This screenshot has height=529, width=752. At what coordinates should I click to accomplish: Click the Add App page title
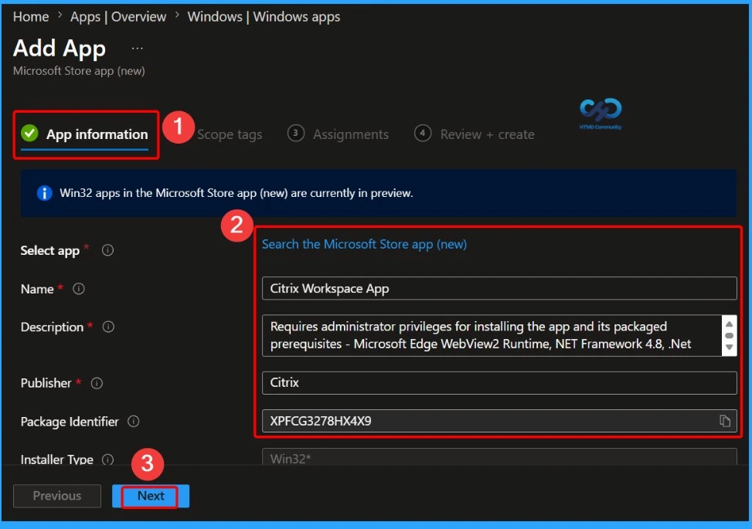60,49
